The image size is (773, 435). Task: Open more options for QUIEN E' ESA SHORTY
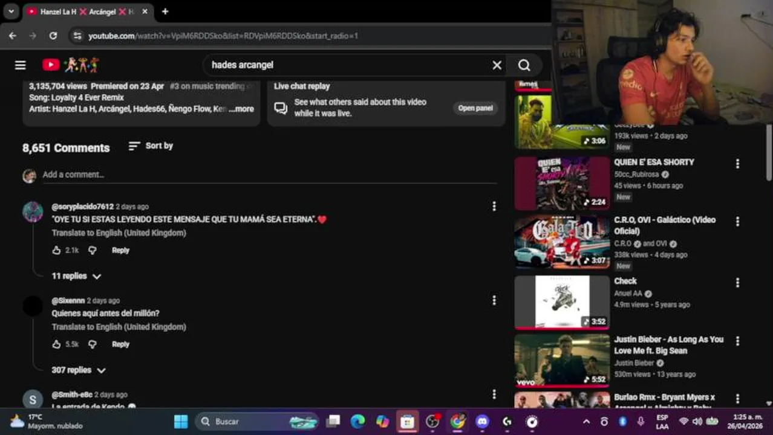click(x=737, y=164)
